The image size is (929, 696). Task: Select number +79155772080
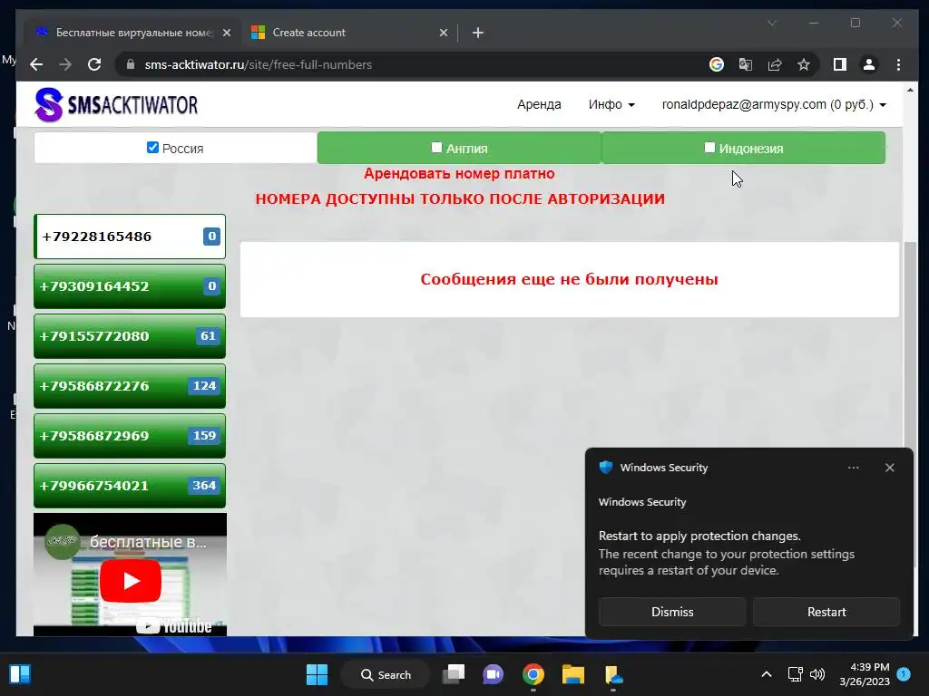130,336
